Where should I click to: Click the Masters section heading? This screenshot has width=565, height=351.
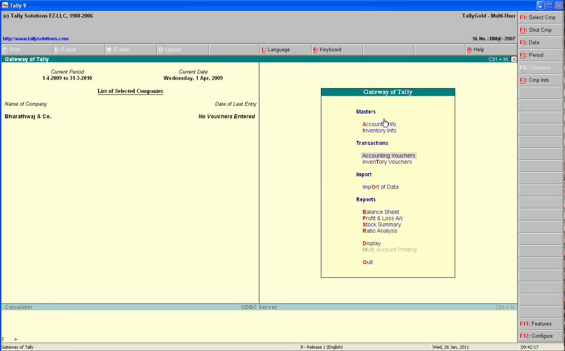pos(366,112)
